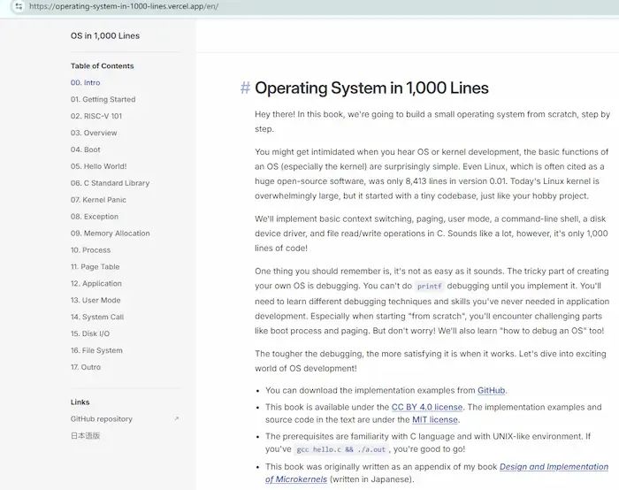619x490 pixels.
Task: Open the OS in 1,000 Lines home title
Action: [105, 35]
